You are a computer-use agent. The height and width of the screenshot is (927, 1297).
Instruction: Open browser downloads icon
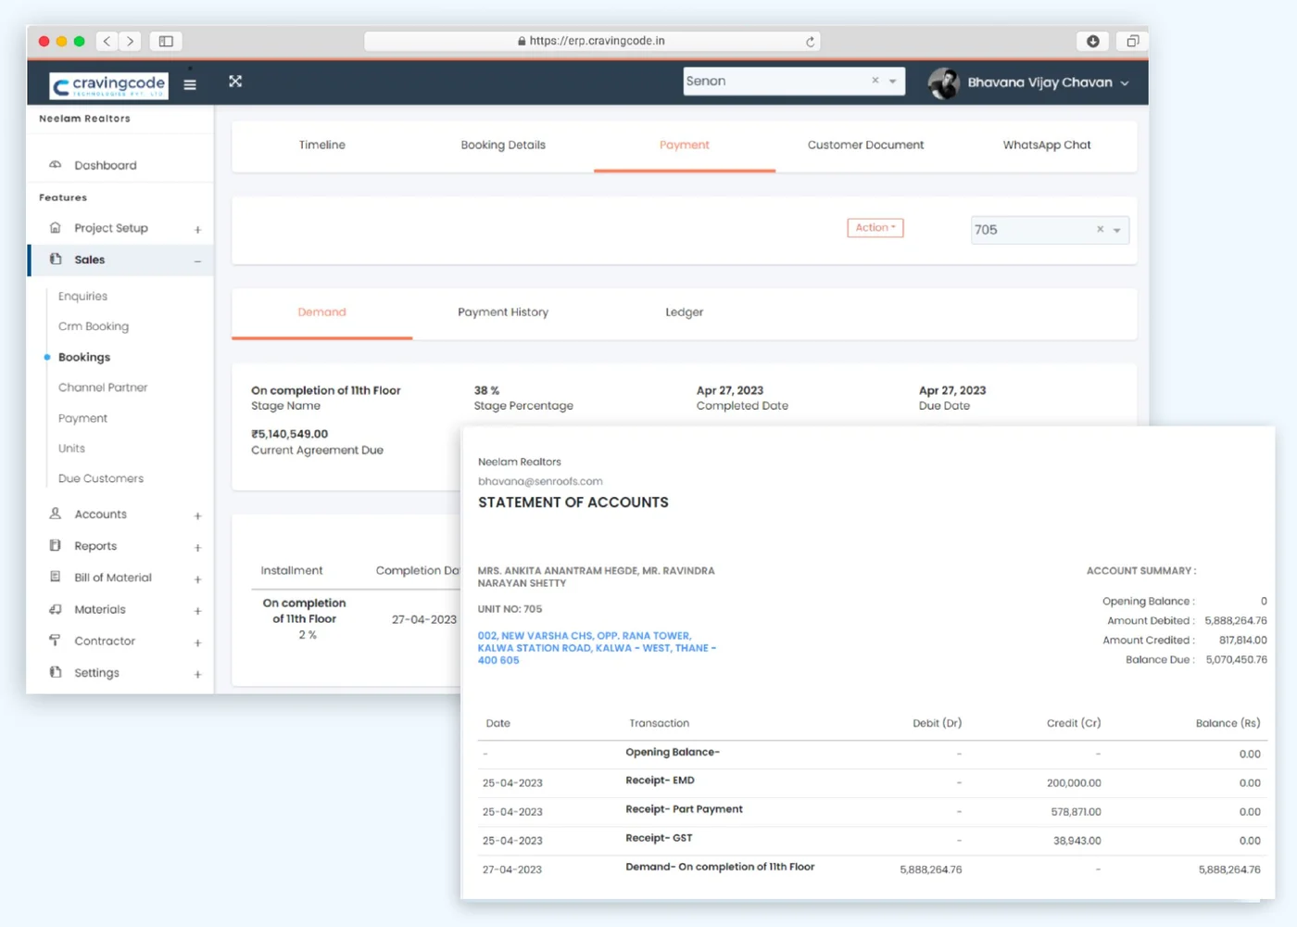pyautogui.click(x=1093, y=41)
